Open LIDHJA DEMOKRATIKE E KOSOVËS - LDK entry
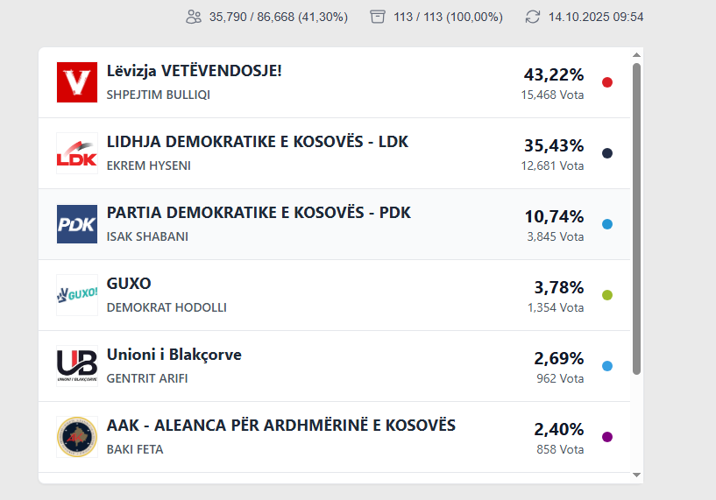The width and height of the screenshot is (716, 500). (x=257, y=142)
